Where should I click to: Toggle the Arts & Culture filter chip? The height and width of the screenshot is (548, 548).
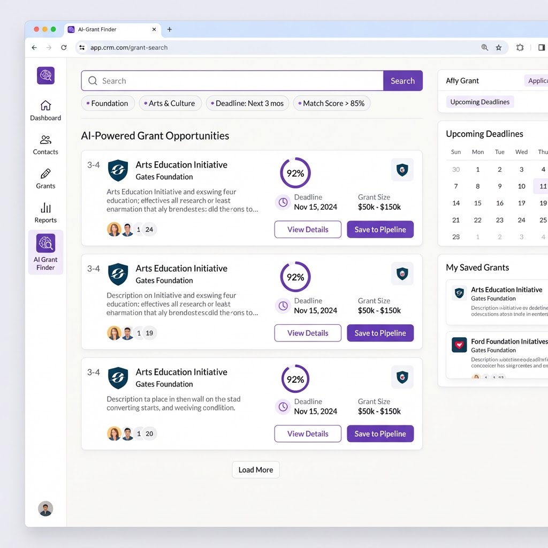[170, 103]
